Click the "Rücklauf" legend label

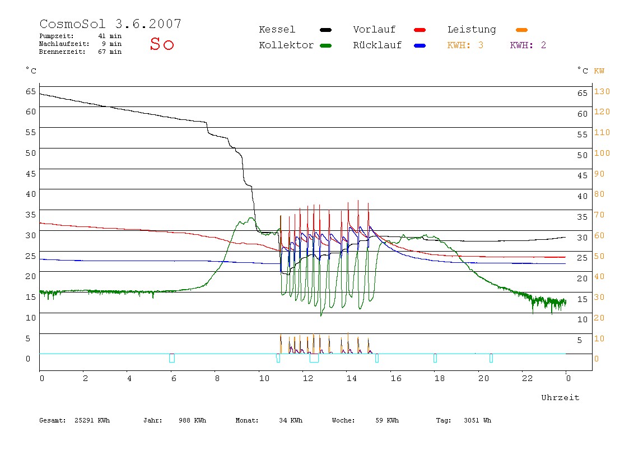tap(378, 45)
